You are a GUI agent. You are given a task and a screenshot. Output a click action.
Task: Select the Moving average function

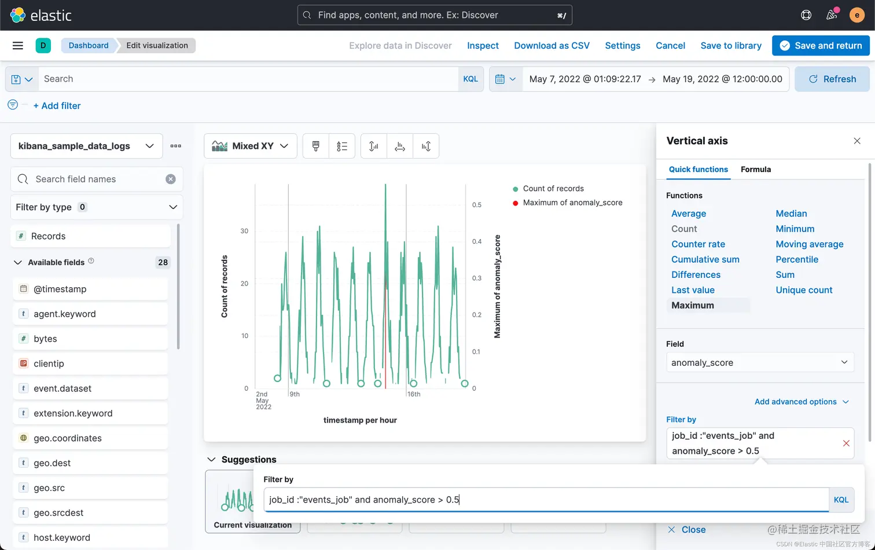[x=810, y=244]
